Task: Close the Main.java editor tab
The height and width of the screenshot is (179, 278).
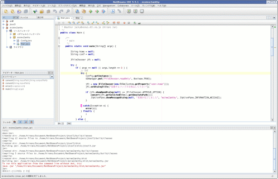Action: [x=73, y=18]
